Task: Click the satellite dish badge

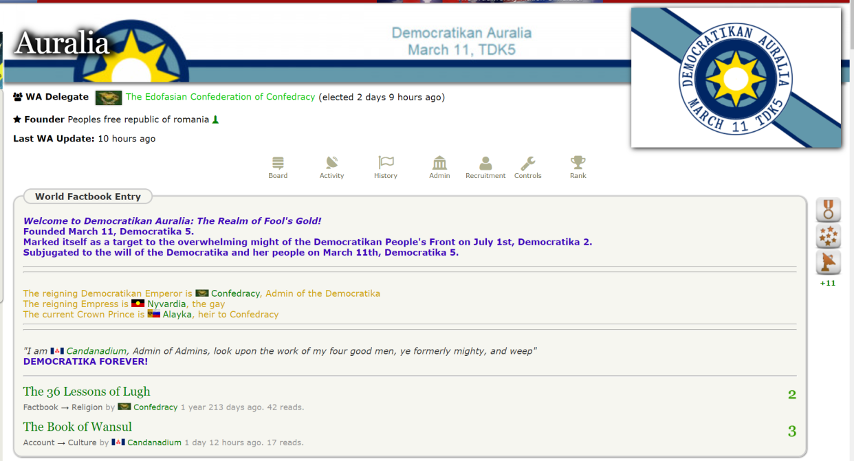Action: click(x=828, y=262)
